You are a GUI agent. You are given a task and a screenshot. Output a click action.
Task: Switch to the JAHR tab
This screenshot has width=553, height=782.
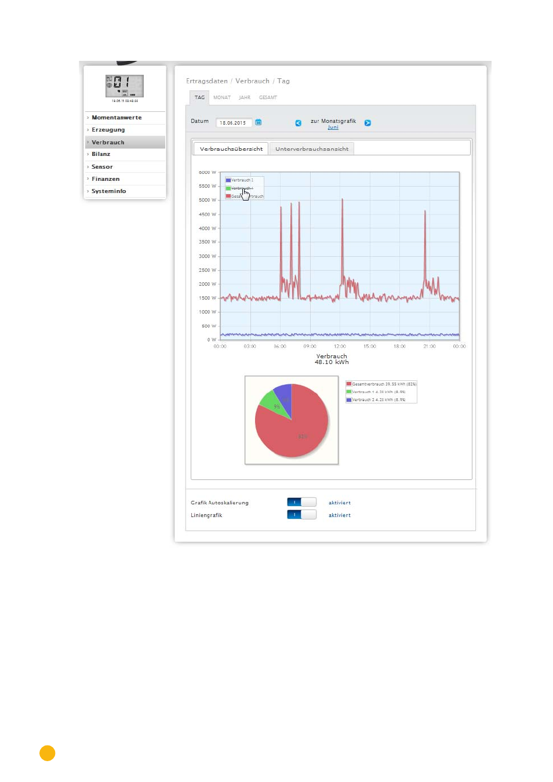pyautogui.click(x=245, y=97)
